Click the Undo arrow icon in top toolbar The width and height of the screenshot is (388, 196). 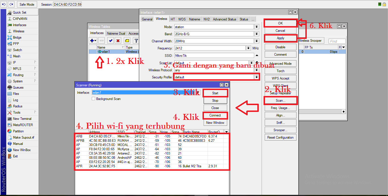pyautogui.click(x=4, y=4)
